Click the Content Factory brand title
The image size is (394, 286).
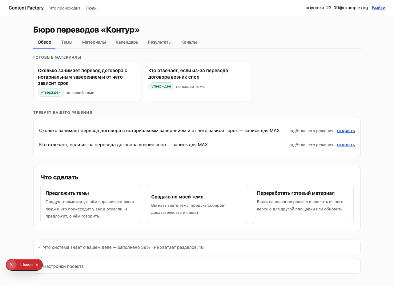pos(26,8)
